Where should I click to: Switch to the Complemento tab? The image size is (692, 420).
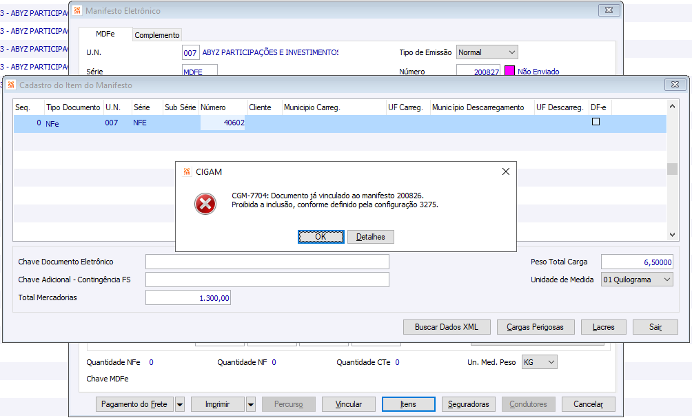point(157,35)
